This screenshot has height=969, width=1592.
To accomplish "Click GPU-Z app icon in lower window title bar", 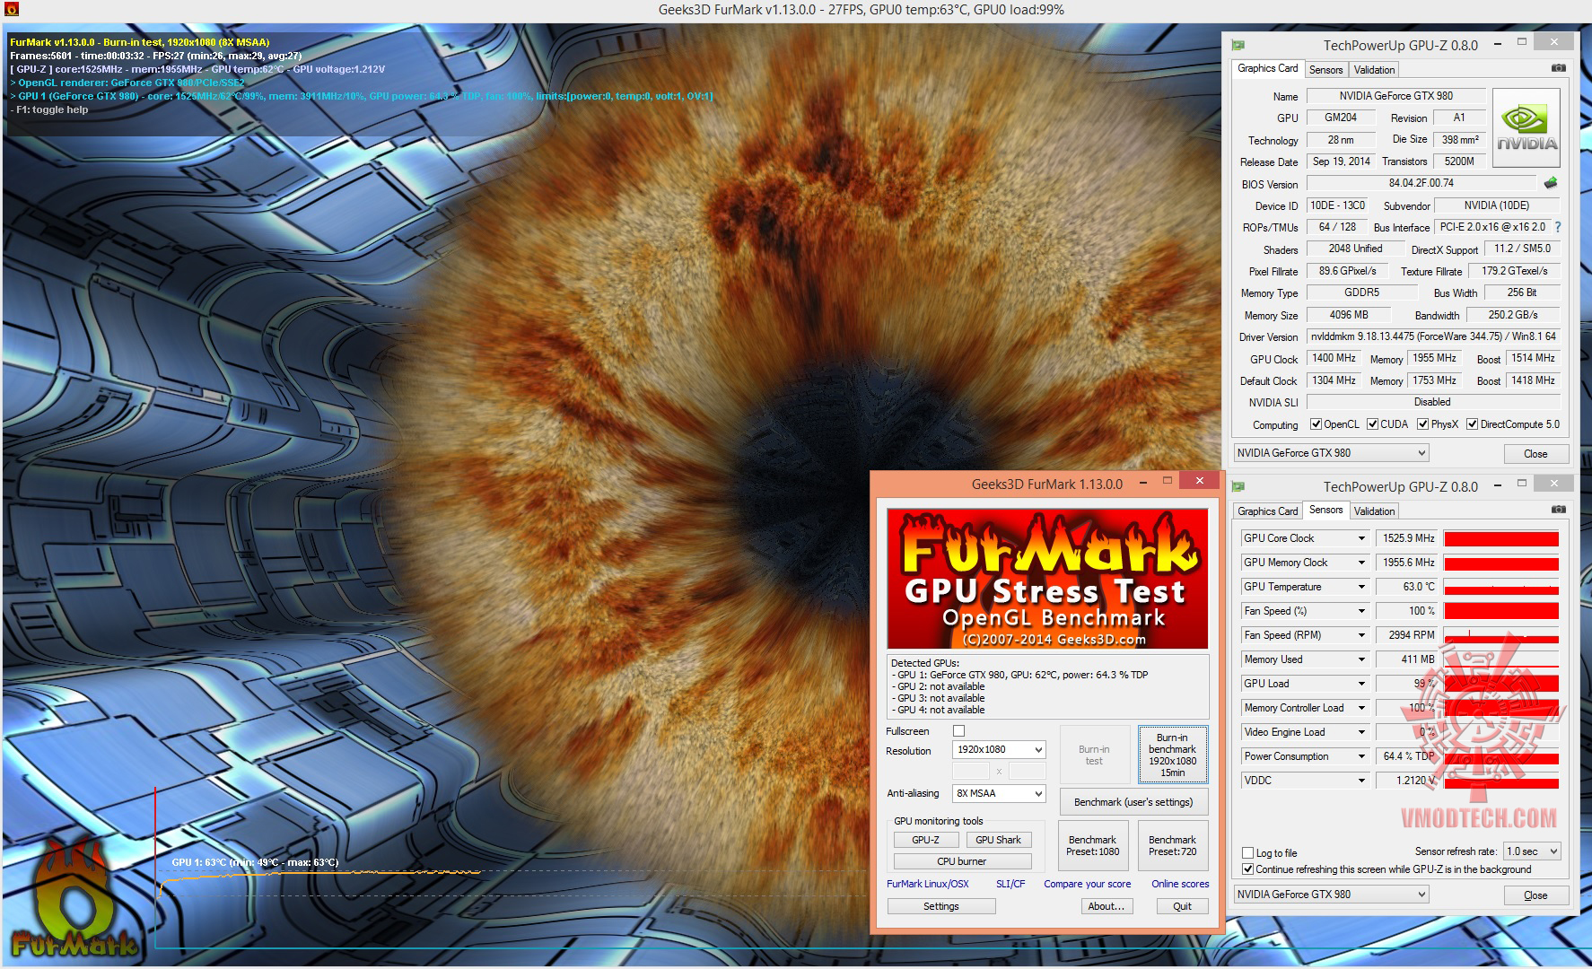I will (x=1238, y=486).
